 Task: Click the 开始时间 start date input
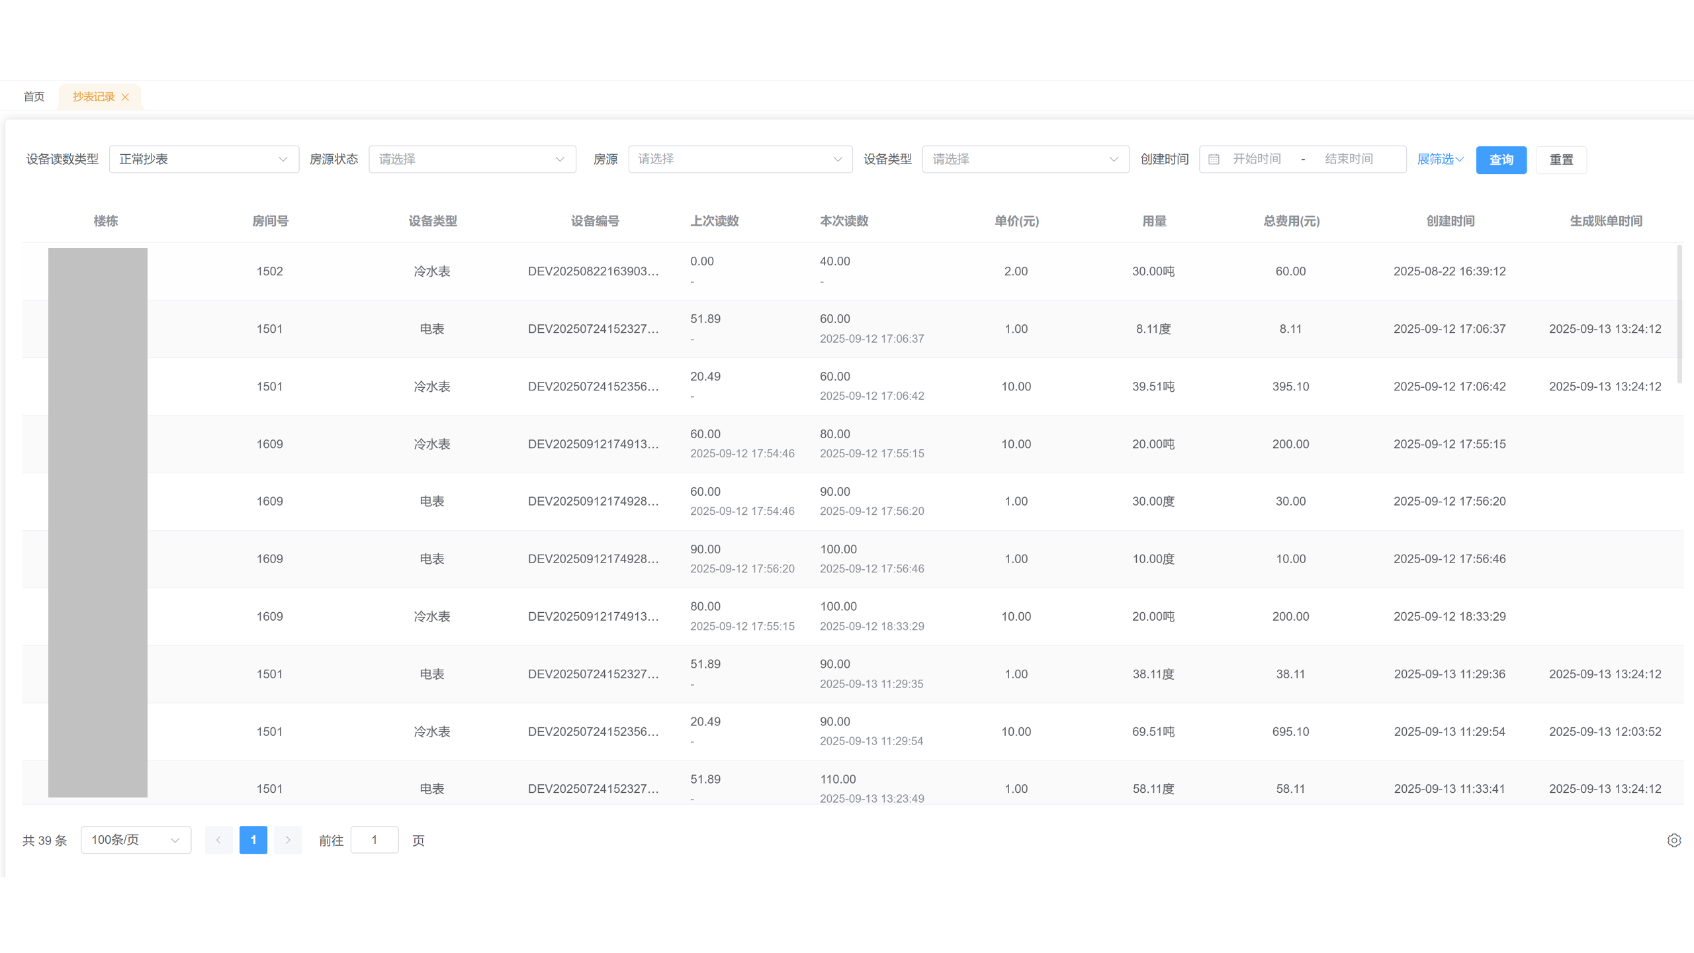pyautogui.click(x=1257, y=159)
